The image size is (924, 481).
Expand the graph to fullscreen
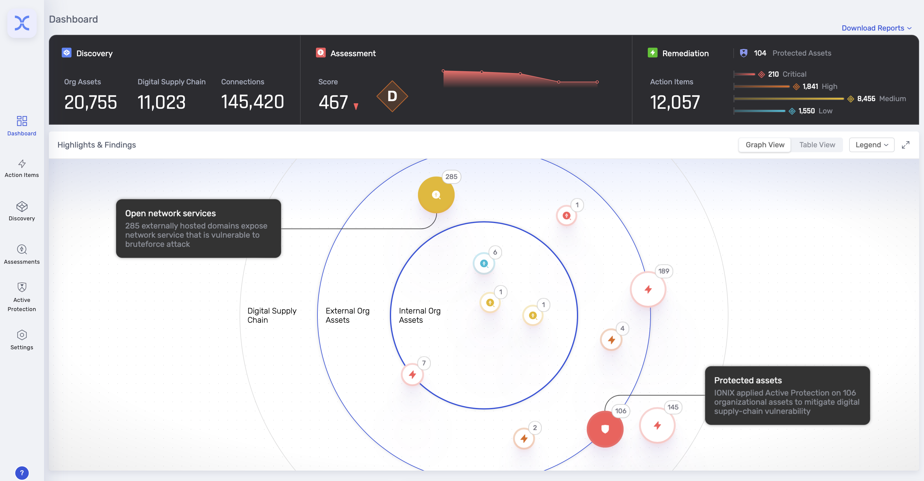906,145
